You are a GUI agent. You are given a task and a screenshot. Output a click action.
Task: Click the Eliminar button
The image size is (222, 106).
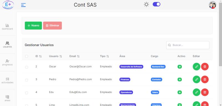52,26
